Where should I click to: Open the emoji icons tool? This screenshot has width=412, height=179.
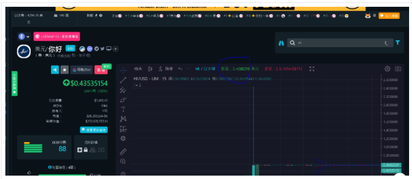(x=123, y=138)
